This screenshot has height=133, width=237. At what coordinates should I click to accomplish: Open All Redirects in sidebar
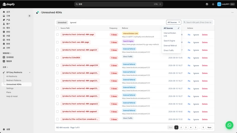[x=12, y=76]
